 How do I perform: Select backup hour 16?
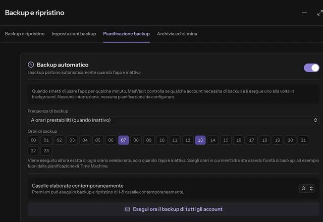[x=239, y=140]
